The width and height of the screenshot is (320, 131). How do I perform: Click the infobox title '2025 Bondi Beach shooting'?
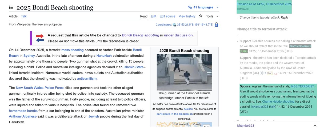184,50
